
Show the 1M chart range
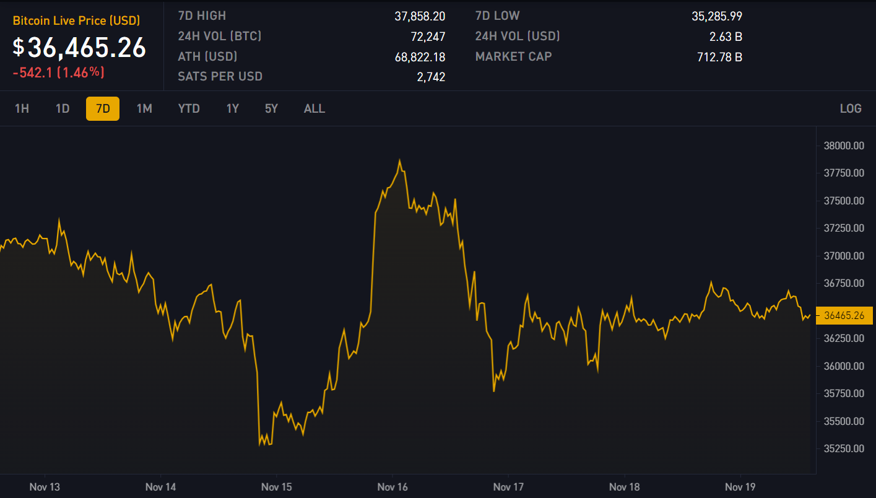click(144, 108)
